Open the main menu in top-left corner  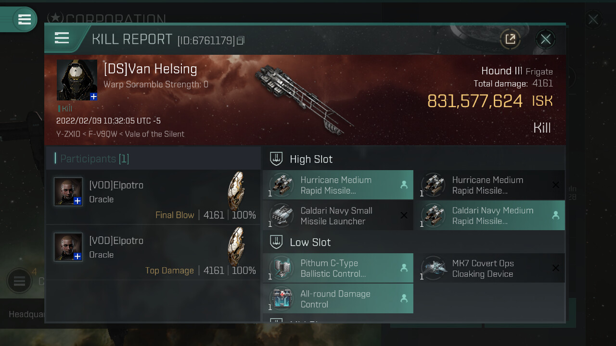24,19
